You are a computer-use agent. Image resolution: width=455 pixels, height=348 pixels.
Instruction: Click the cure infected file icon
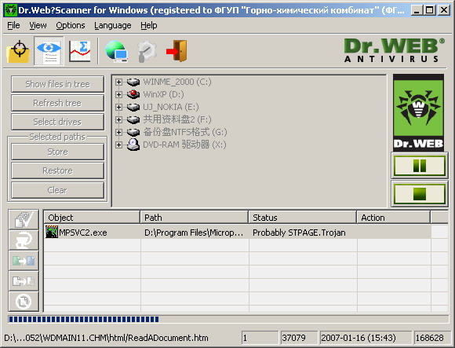[x=24, y=240]
